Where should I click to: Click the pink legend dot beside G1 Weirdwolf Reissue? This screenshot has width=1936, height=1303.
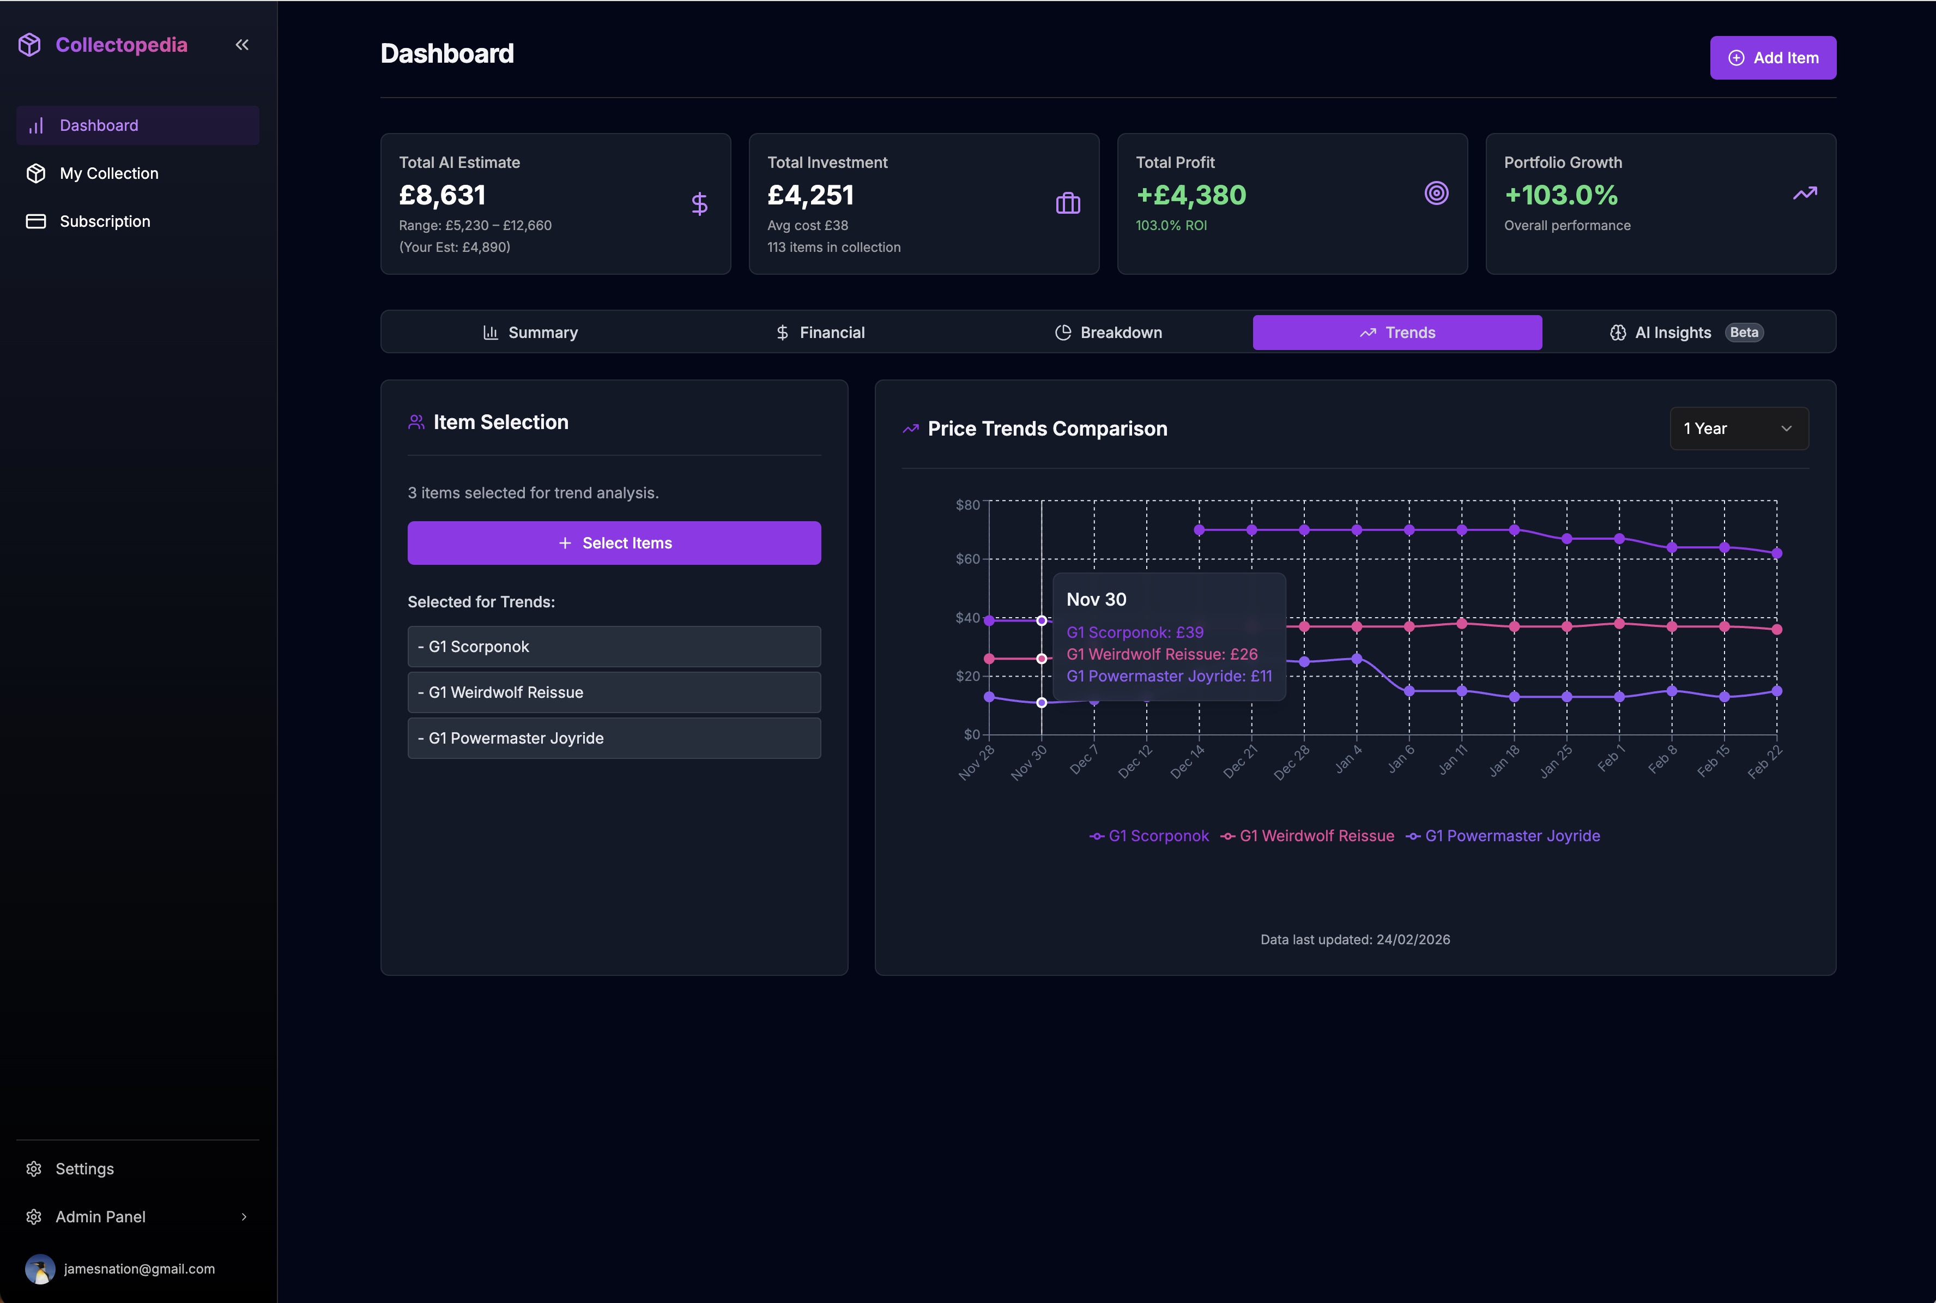click(x=1227, y=836)
